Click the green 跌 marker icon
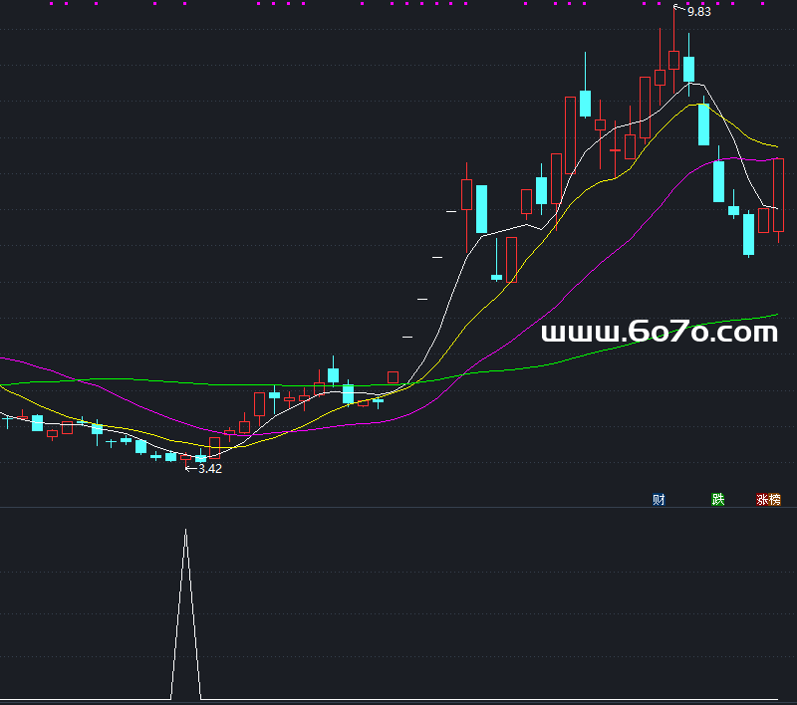 pos(717,499)
